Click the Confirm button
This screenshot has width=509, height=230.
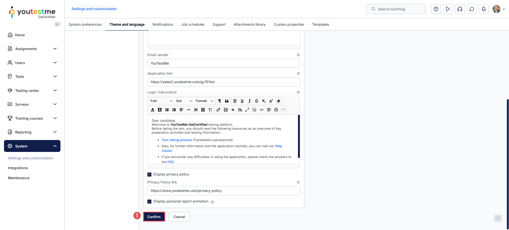154,217
